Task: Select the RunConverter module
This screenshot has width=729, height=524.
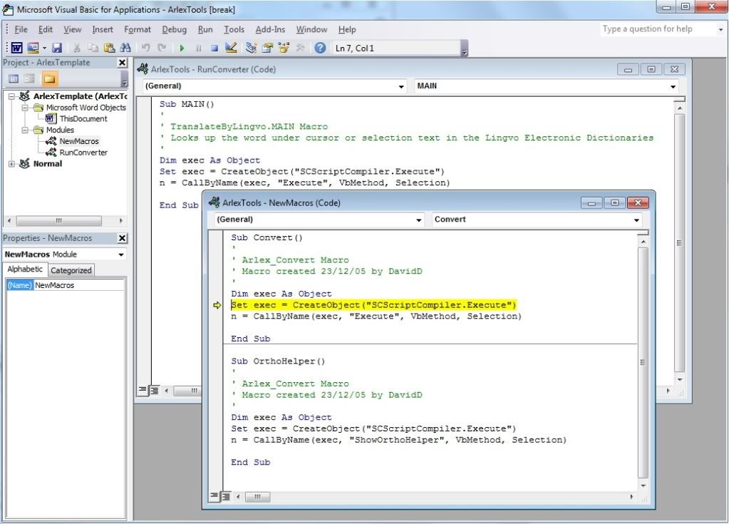Action: pyautogui.click(x=83, y=153)
